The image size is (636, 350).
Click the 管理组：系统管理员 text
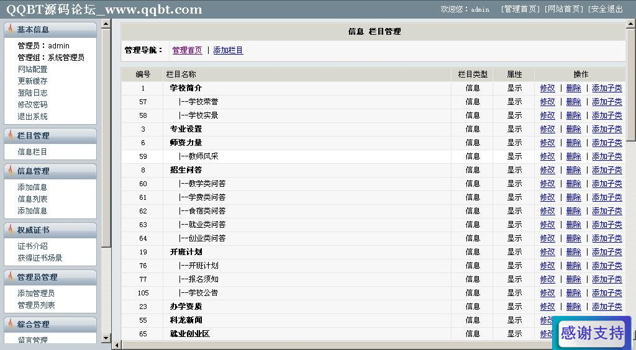click(x=51, y=58)
